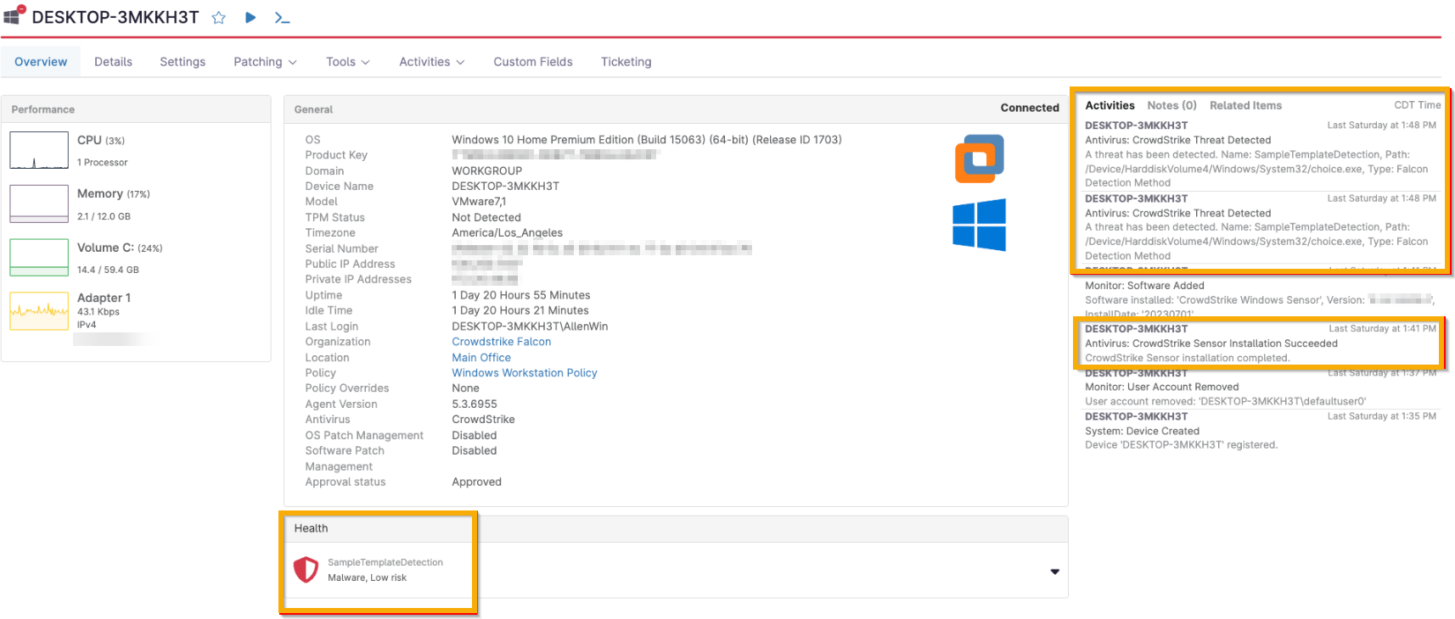Open the Patching dropdown menu
The width and height of the screenshot is (1455, 619).
coord(265,62)
